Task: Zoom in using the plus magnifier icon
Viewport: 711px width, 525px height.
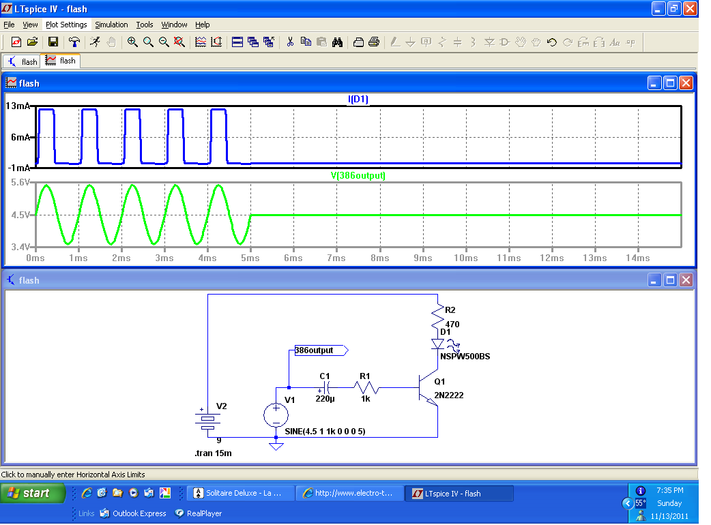Action: pos(132,42)
